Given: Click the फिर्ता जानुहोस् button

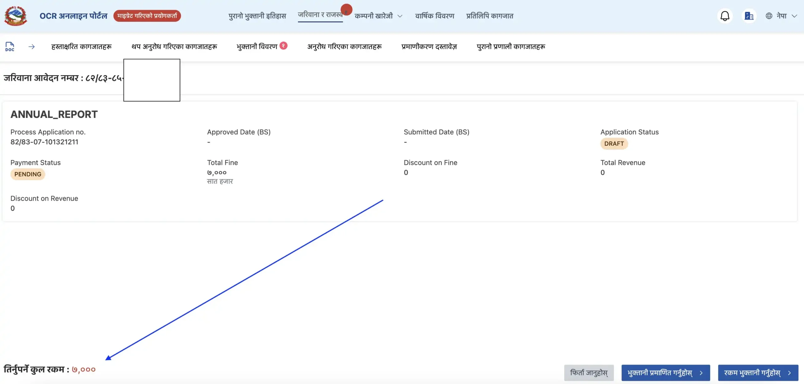Looking at the screenshot, I should pos(589,373).
